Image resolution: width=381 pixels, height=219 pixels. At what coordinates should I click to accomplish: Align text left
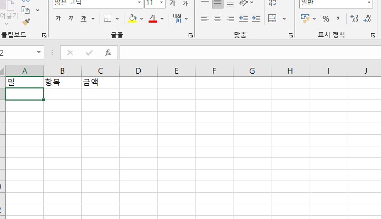pyautogui.click(x=205, y=18)
